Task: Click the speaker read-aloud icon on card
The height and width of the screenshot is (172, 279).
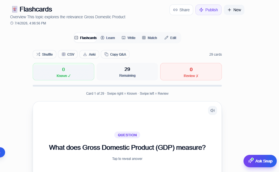Action: click(x=213, y=110)
